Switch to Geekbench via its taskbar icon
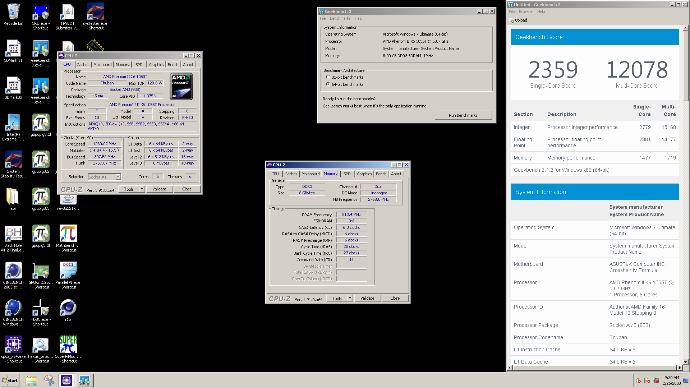690x388 pixels. 84,380
